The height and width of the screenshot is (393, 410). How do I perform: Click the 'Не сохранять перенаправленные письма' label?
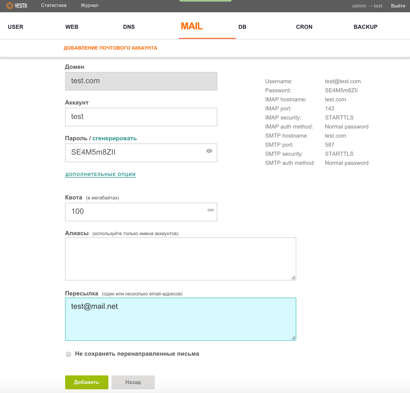click(137, 354)
